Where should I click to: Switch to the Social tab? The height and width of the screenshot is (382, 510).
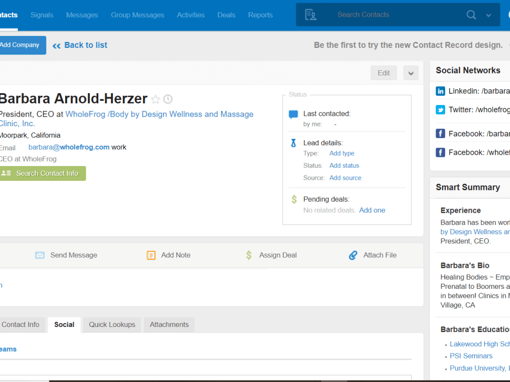[64, 325]
